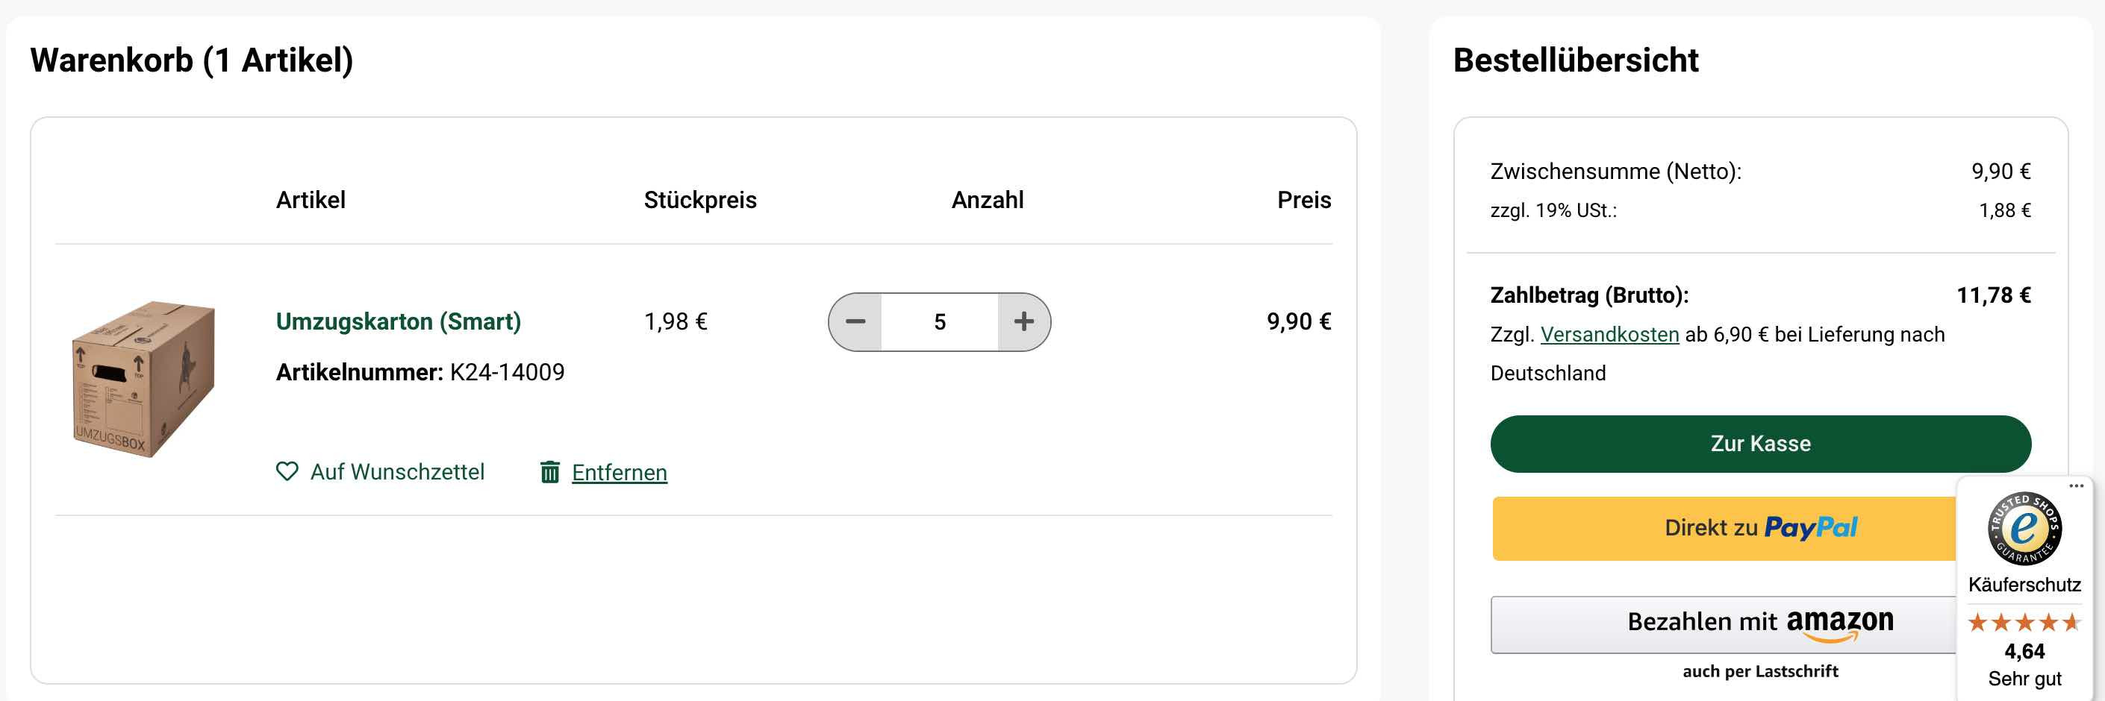2105x701 pixels.
Task: Pay using Direkt zu PayPal button
Action: click(1724, 528)
